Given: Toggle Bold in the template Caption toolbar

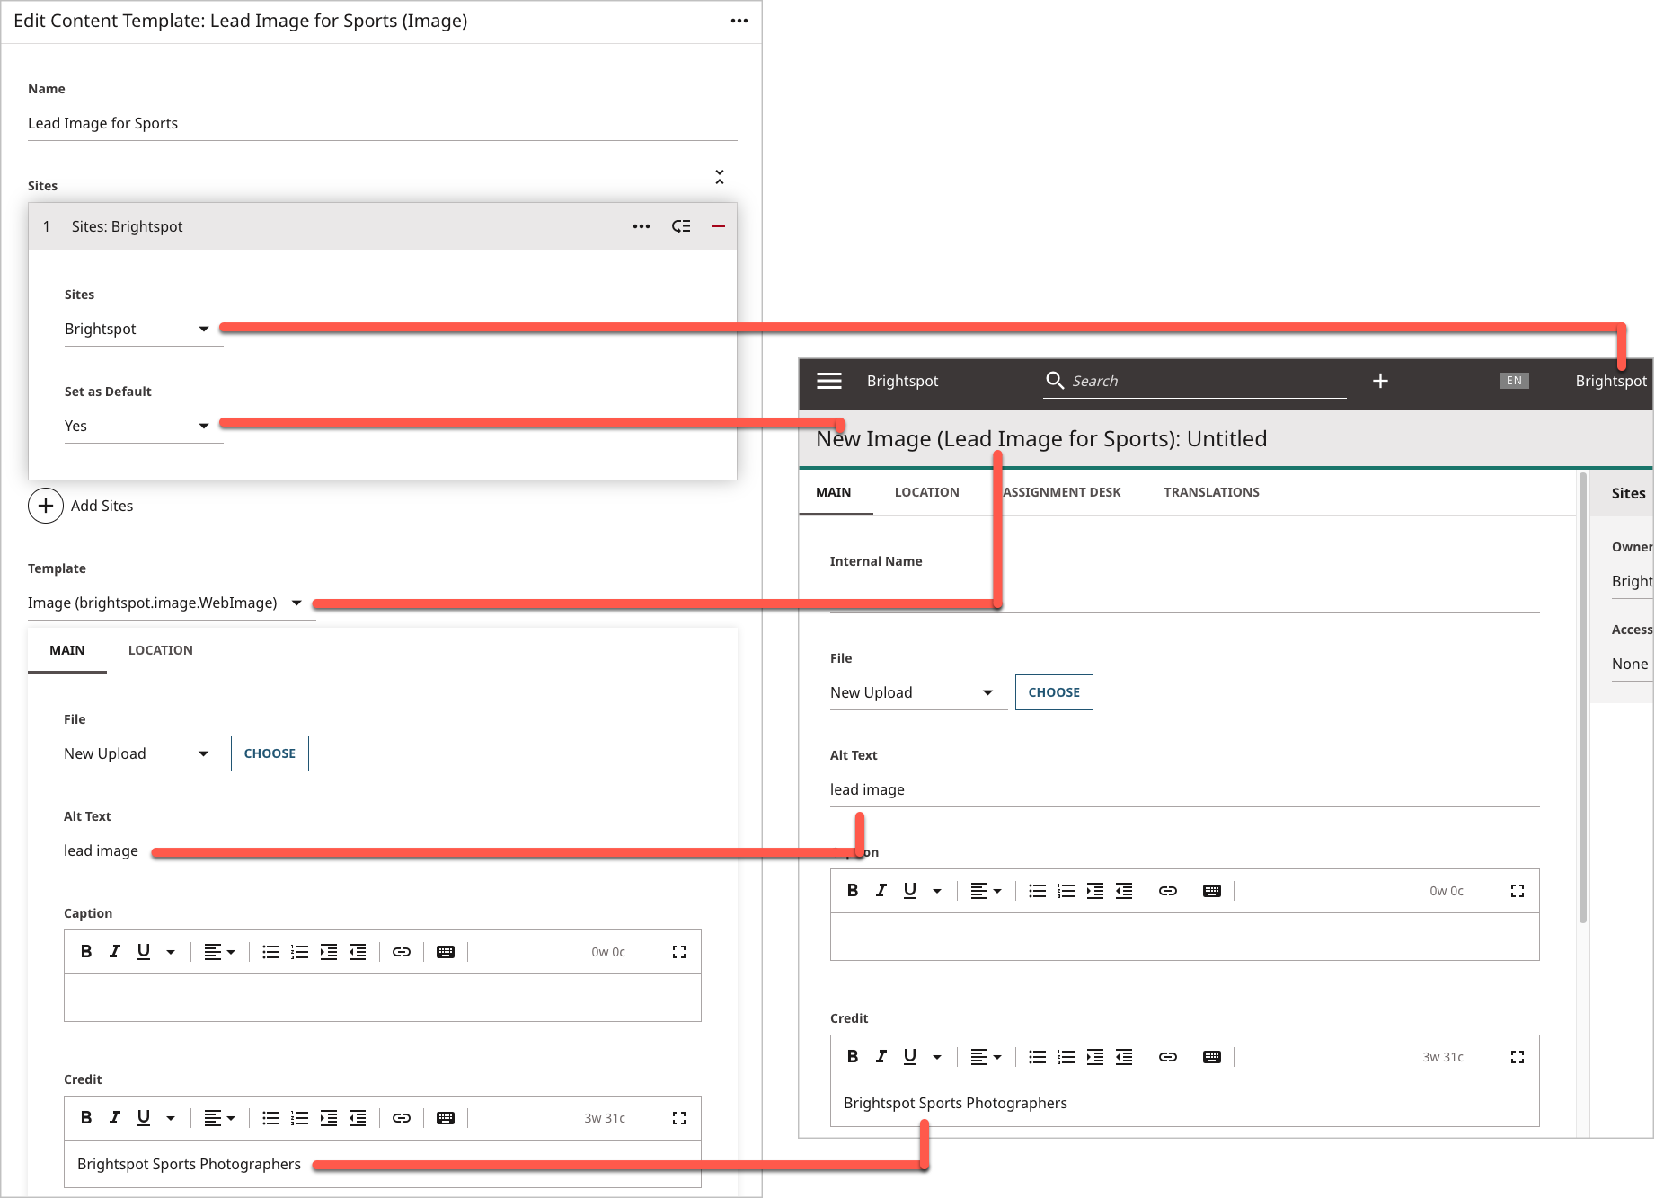Looking at the screenshot, I should [x=86, y=952].
